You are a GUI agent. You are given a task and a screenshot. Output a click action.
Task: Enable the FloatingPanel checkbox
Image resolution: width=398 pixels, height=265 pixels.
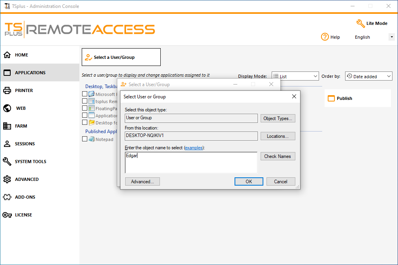pos(84,108)
